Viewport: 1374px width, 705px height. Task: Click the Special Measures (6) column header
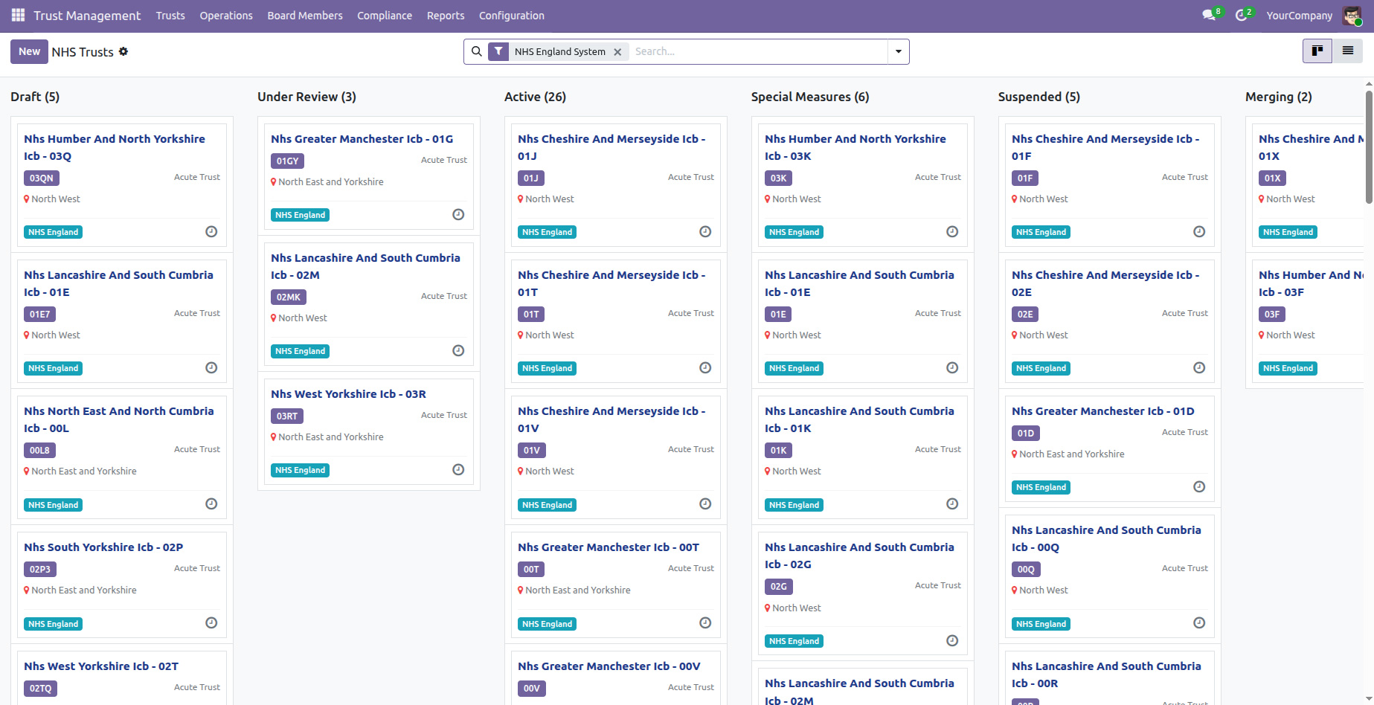click(x=810, y=97)
